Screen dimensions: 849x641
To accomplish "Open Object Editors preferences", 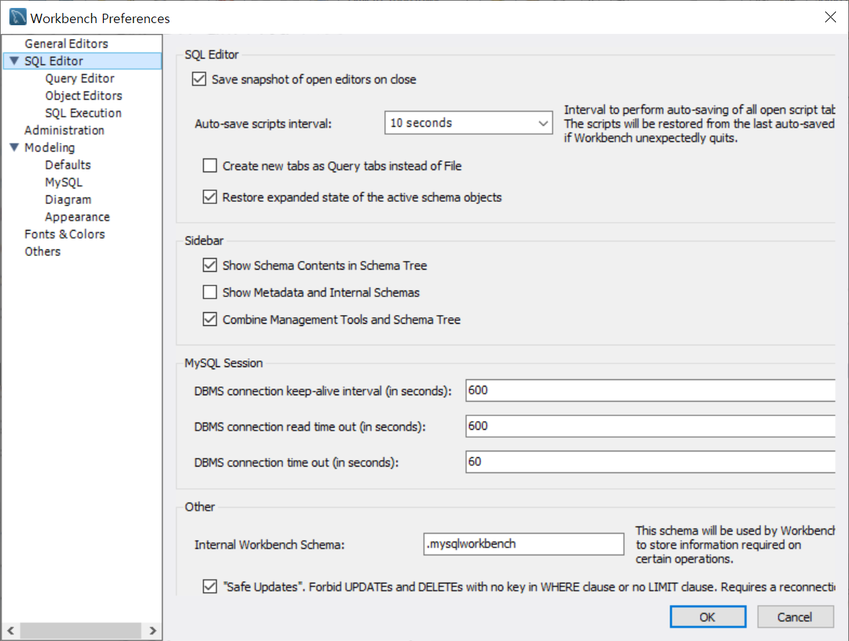I will pyautogui.click(x=84, y=95).
